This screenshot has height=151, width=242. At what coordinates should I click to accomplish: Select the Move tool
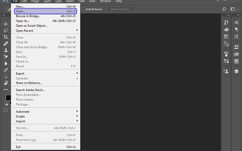[6, 24]
